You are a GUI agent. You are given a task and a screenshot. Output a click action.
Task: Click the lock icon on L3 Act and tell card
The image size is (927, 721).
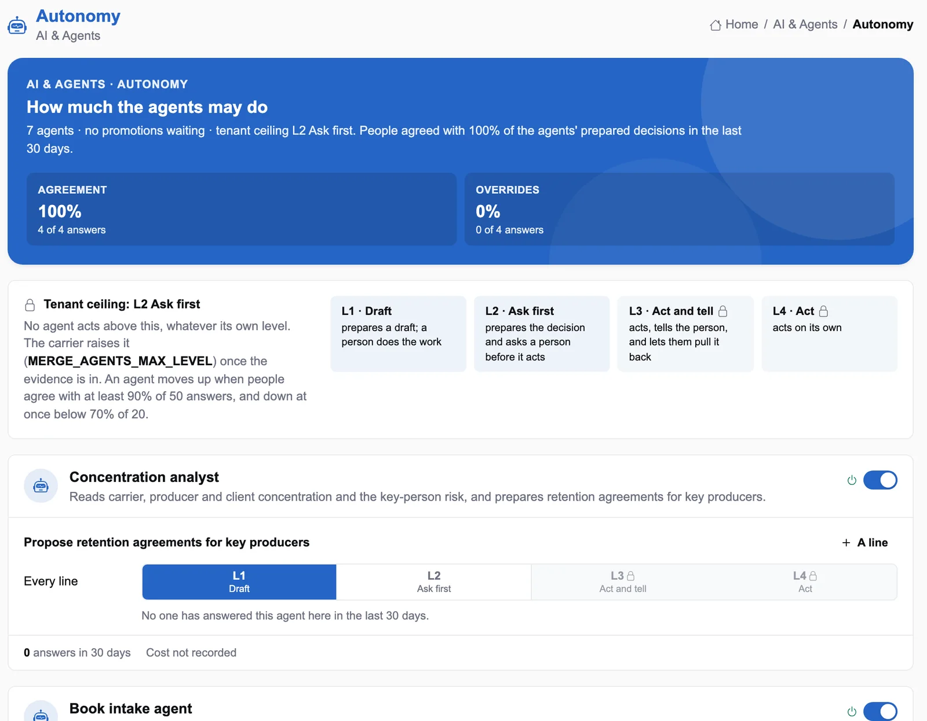pos(723,311)
